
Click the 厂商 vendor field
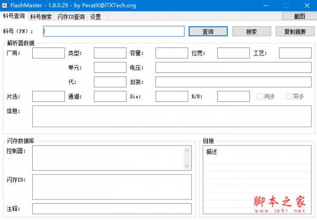[x=49, y=53]
